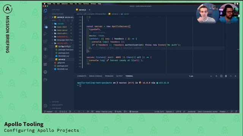Click the left presenter webcam thumbnail
243x136 pixels.
207,14
